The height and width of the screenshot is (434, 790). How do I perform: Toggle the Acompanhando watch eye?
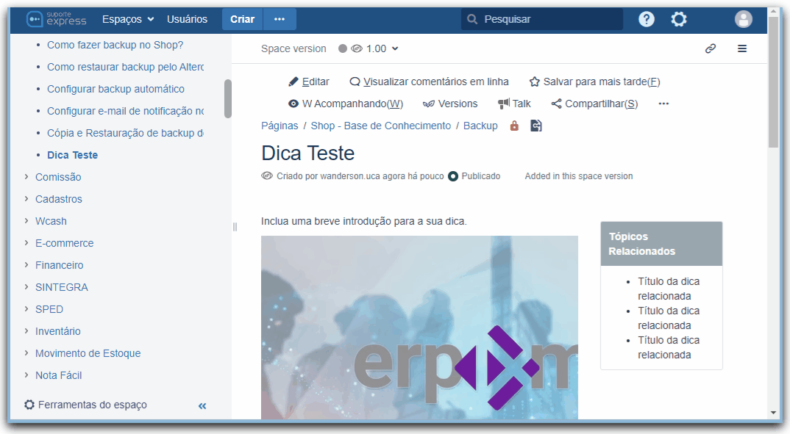click(346, 104)
